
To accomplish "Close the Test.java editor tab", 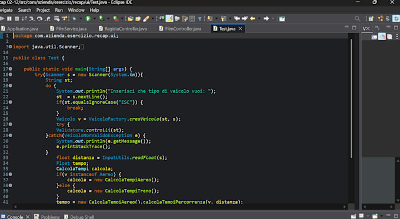I will point(241,29).
